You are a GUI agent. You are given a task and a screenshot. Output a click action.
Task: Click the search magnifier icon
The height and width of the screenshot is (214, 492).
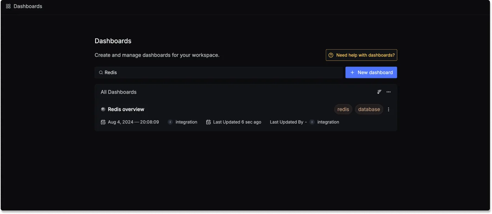(101, 72)
